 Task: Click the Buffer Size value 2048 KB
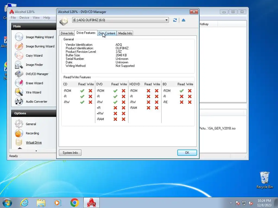(x=121, y=55)
